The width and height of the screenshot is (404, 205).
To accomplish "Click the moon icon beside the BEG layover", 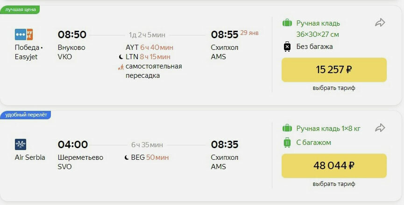I will 127,157.
